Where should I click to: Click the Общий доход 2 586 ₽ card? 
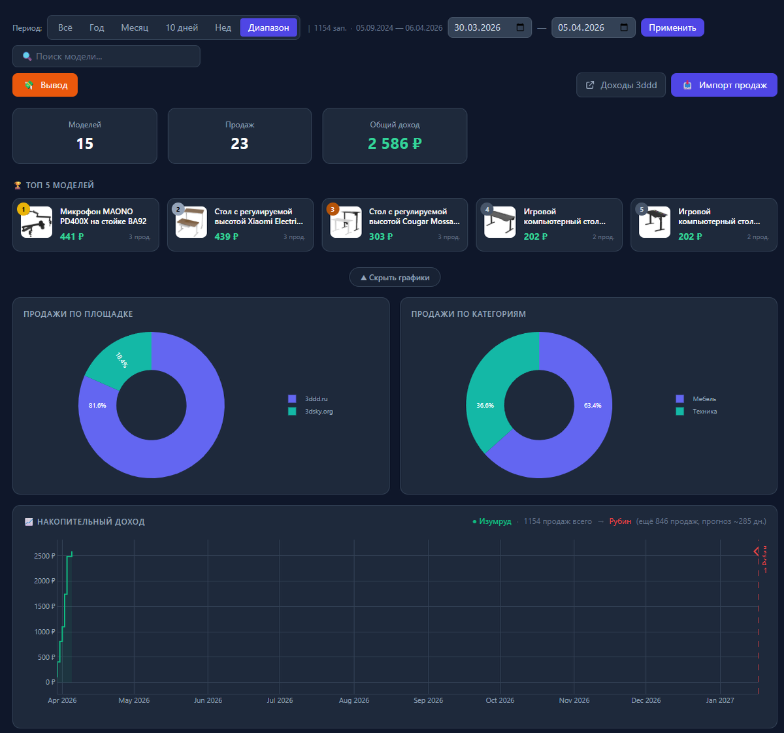tap(395, 136)
